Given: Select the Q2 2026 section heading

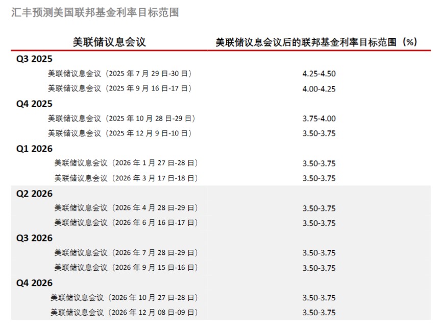Looking at the screenshot, I should [x=34, y=194].
